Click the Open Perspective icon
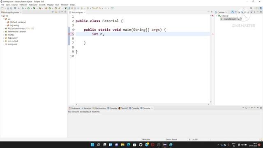Screen dimensions: 263x148 tap(256, 8)
